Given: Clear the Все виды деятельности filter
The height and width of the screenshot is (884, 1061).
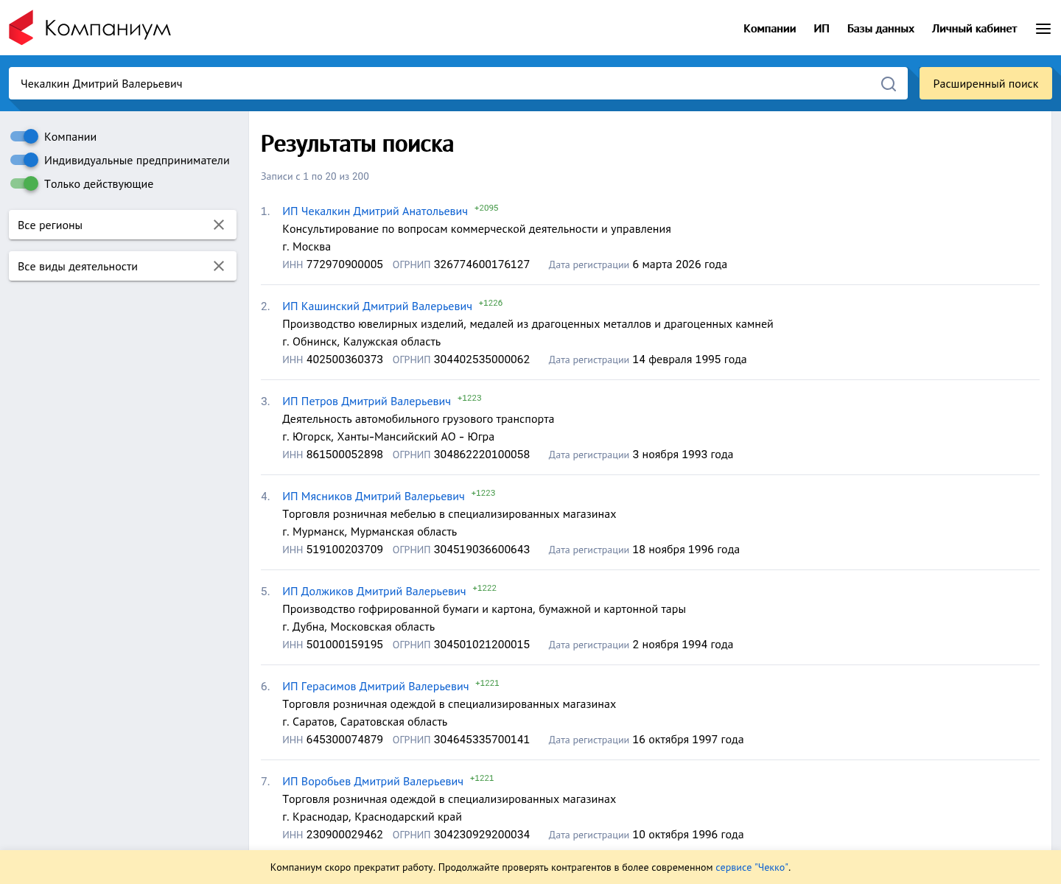Looking at the screenshot, I should coord(219,266).
